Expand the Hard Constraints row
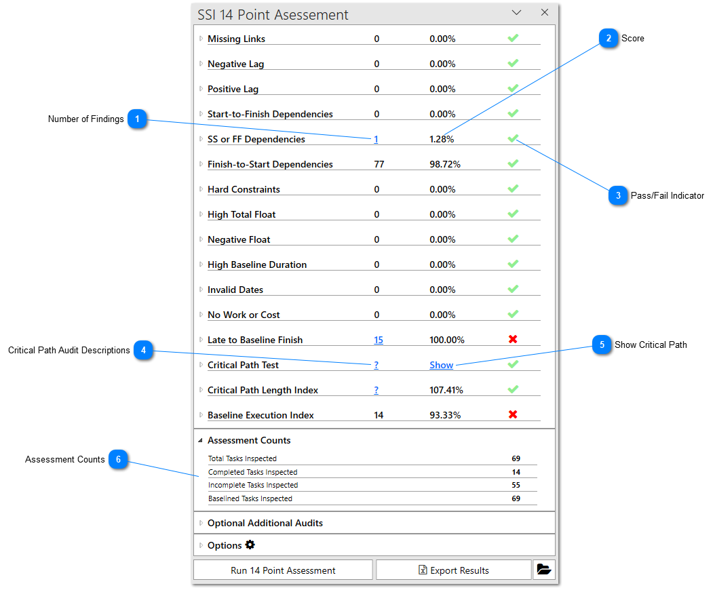 pyautogui.click(x=201, y=189)
